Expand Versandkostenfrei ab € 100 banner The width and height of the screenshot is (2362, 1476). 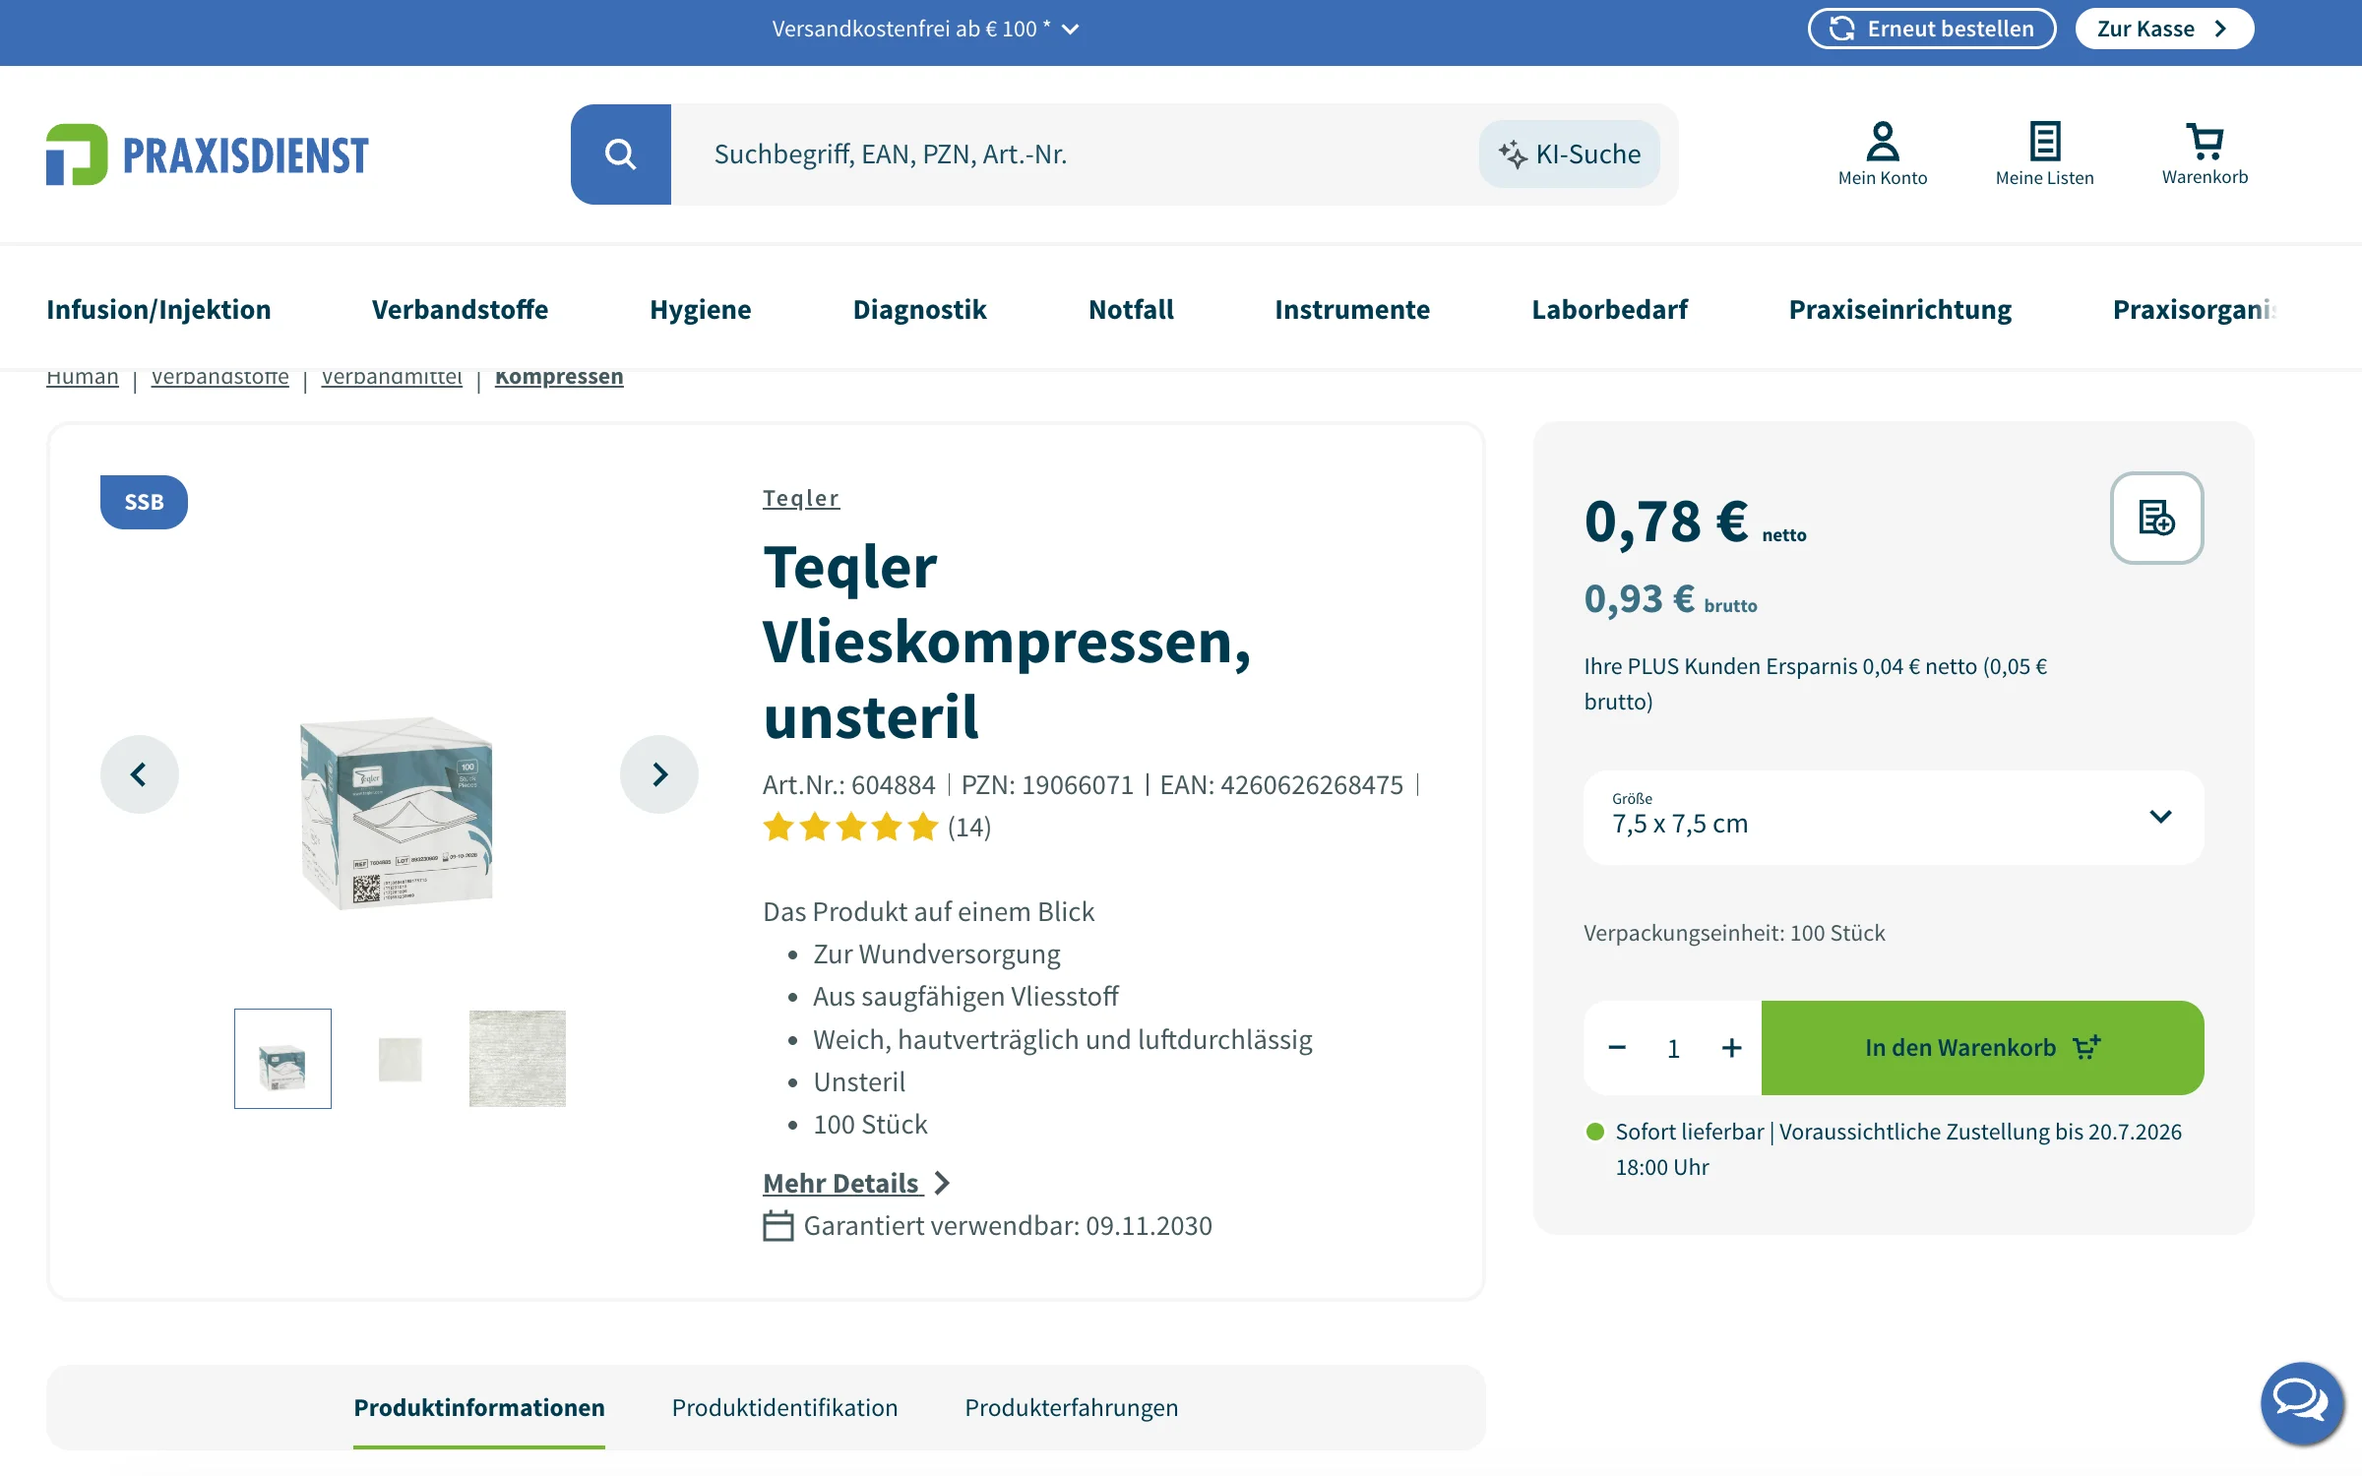click(926, 29)
